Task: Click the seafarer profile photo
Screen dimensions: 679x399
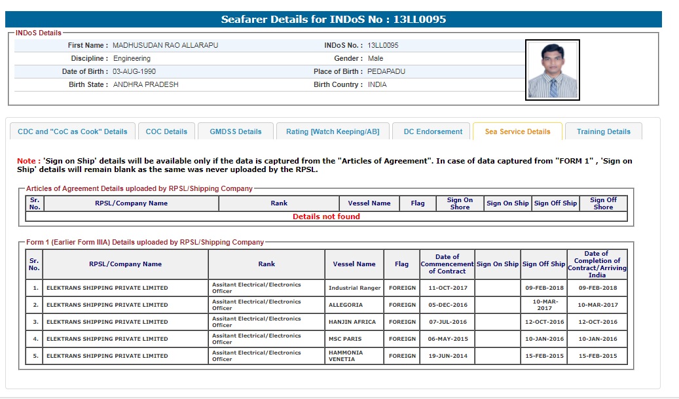Action: pyautogui.click(x=552, y=70)
